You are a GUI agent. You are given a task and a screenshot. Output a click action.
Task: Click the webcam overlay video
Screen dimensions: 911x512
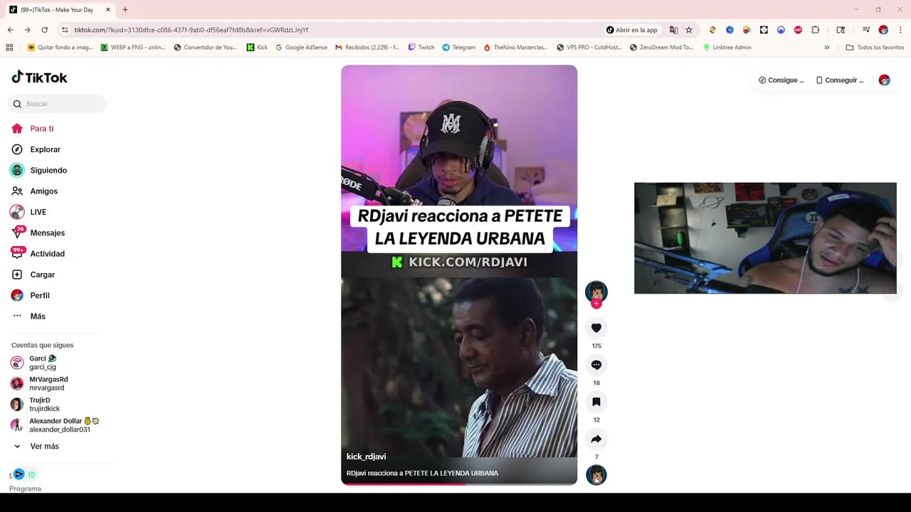(765, 238)
